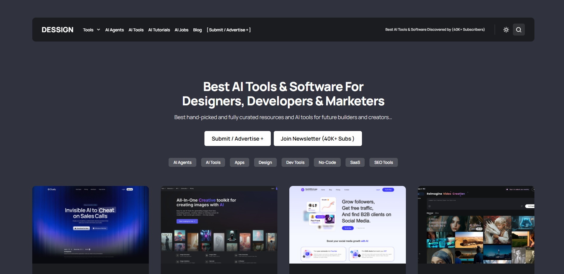Filter results by Dev Tools
Screen dimensions: 564x274
coord(295,162)
